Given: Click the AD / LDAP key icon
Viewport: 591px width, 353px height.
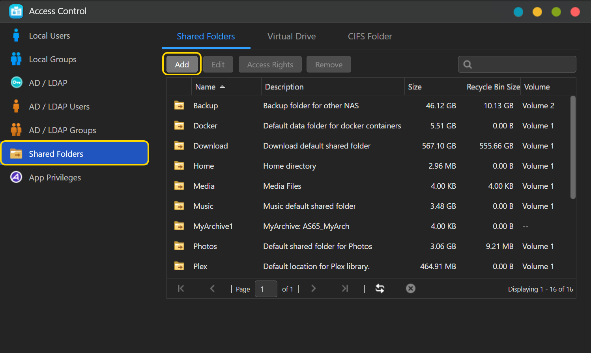Looking at the screenshot, I should [16, 82].
